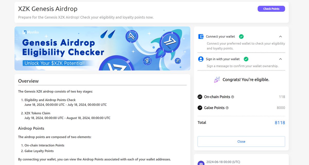Click the Overview heading

(28, 81)
